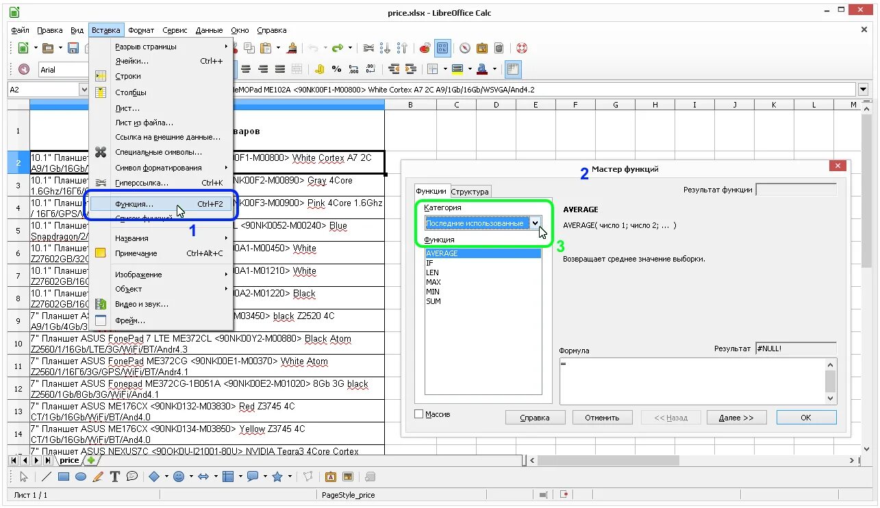Click the percent number format icon

click(x=336, y=69)
